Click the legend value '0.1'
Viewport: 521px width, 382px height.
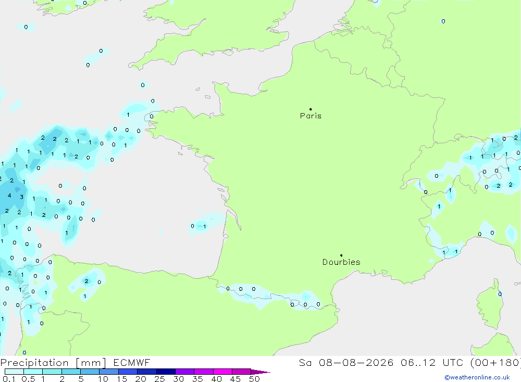[x=9, y=379]
